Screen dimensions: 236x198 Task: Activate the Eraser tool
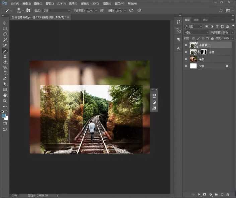click(x=5, y=62)
